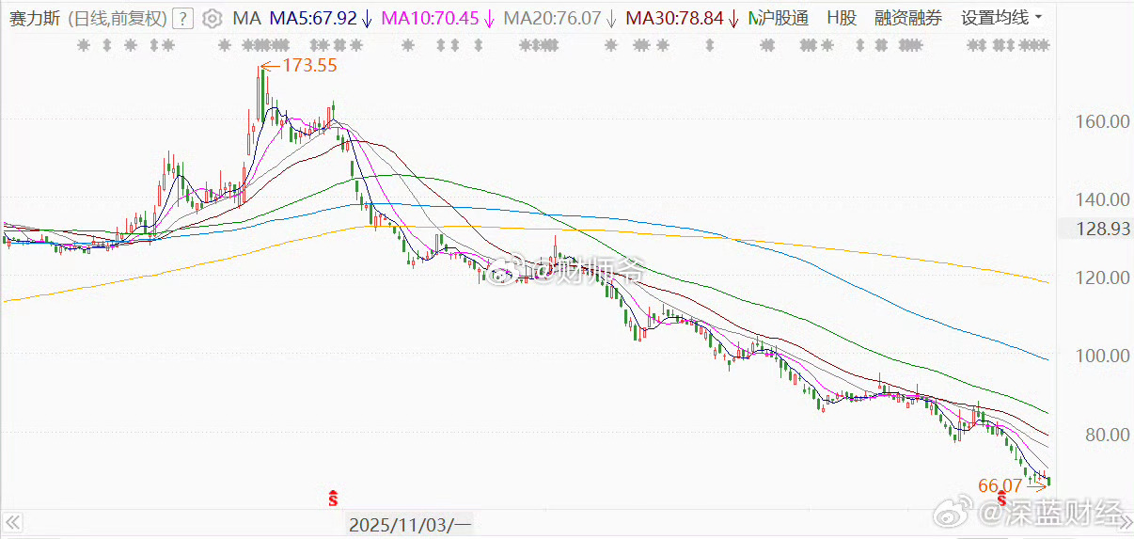This screenshot has width=1134, height=539.
Task: Open the gear settings icon beside MA
Action: 213,18
